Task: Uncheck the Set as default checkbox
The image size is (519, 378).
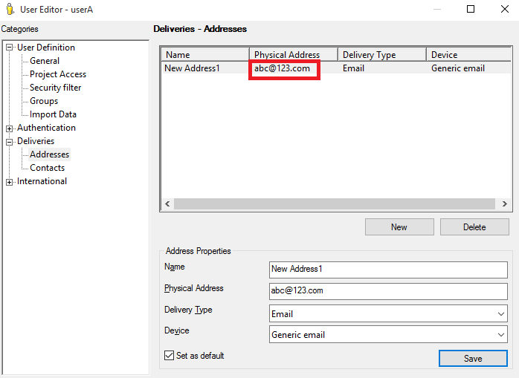Action: click(170, 356)
